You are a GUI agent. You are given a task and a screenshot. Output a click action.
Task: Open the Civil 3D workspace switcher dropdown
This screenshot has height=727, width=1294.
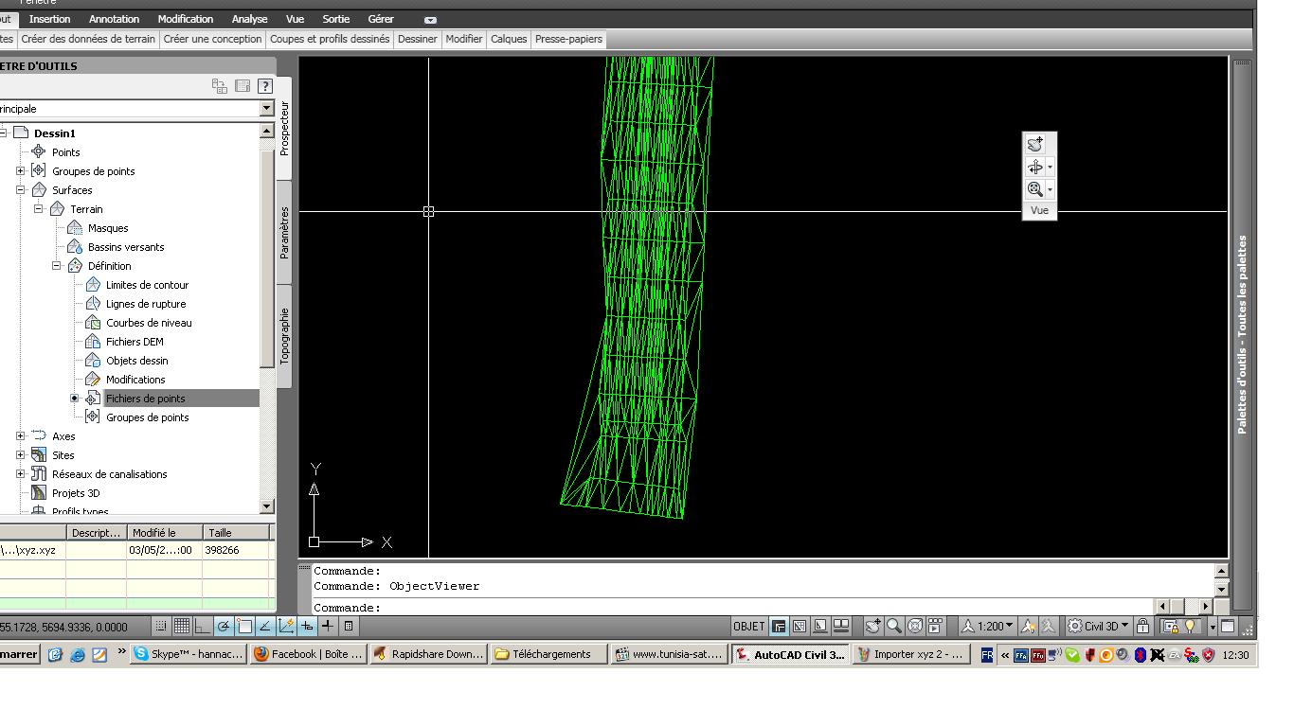coord(1098,626)
